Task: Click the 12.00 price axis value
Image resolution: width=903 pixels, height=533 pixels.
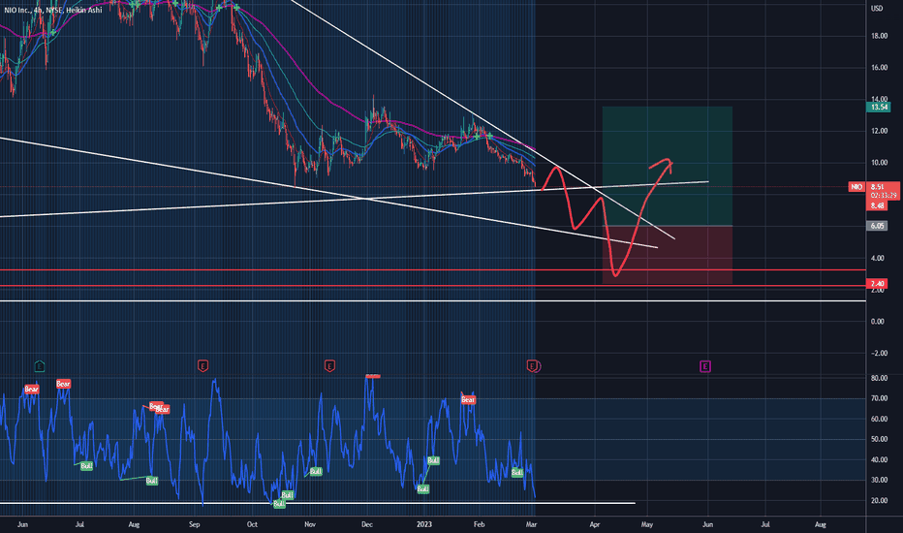Action: (879, 131)
